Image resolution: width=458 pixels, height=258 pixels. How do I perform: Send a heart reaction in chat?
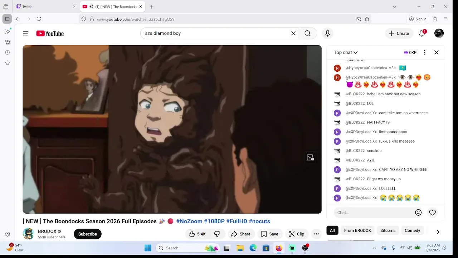(x=433, y=212)
